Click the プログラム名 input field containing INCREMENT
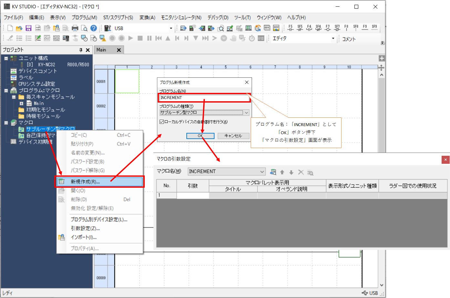This screenshot has width=450, height=298. (204, 97)
